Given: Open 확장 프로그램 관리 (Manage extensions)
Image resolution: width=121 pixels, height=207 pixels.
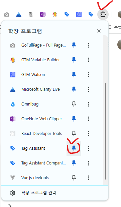Looking at the screenshot, I should 55,193.
